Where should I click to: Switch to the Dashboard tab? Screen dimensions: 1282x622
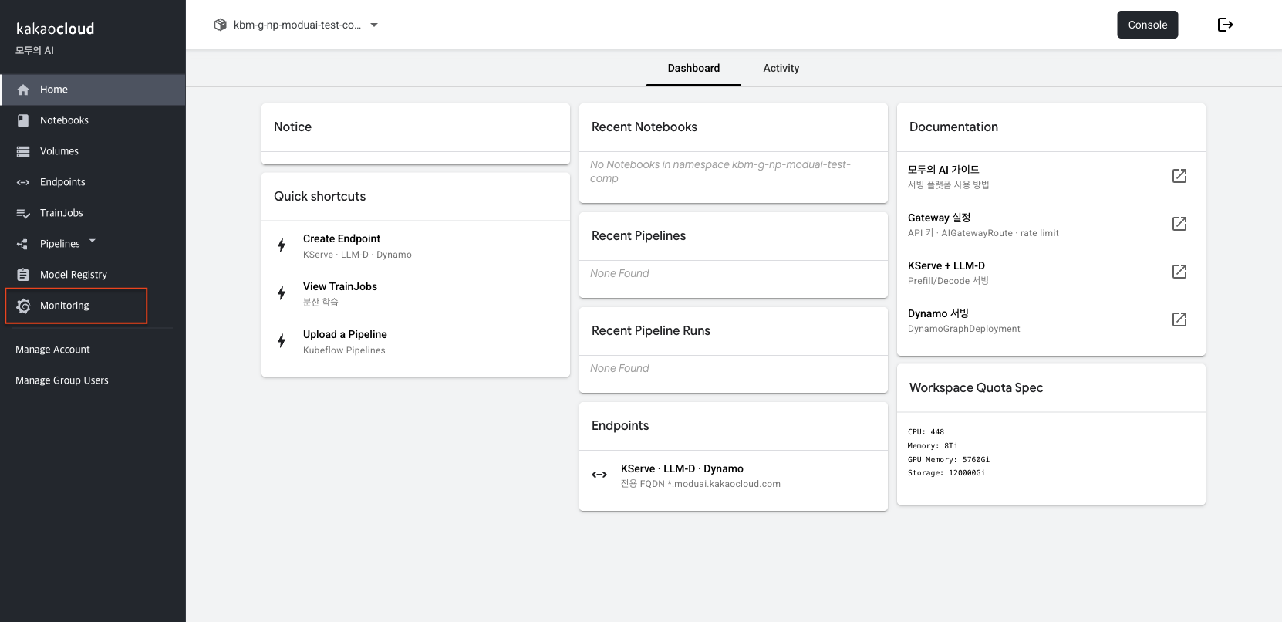point(693,68)
